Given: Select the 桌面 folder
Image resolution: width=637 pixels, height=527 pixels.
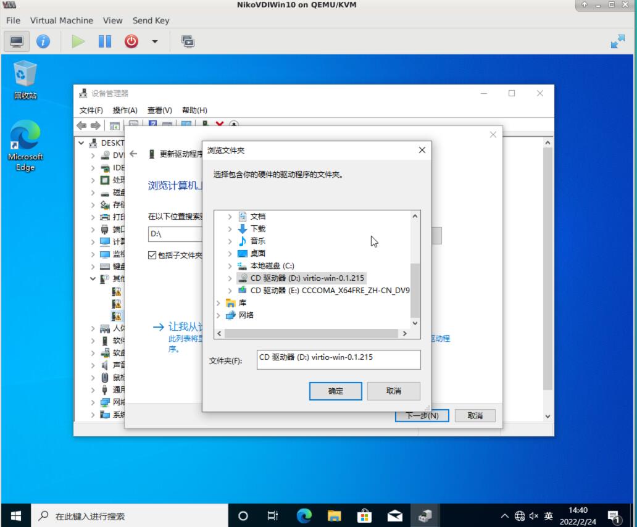Looking at the screenshot, I should tap(257, 254).
